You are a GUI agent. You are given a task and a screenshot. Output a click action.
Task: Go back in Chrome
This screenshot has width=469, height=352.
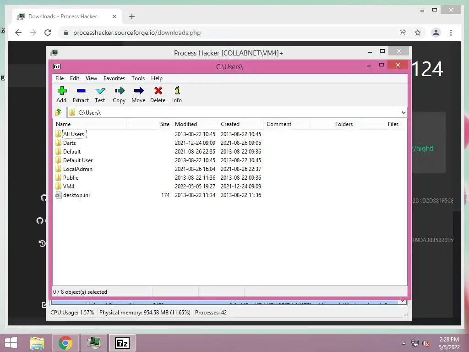point(18,33)
